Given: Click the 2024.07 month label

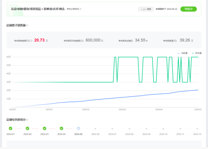Looking at the screenshot, I should (x=112, y=134).
